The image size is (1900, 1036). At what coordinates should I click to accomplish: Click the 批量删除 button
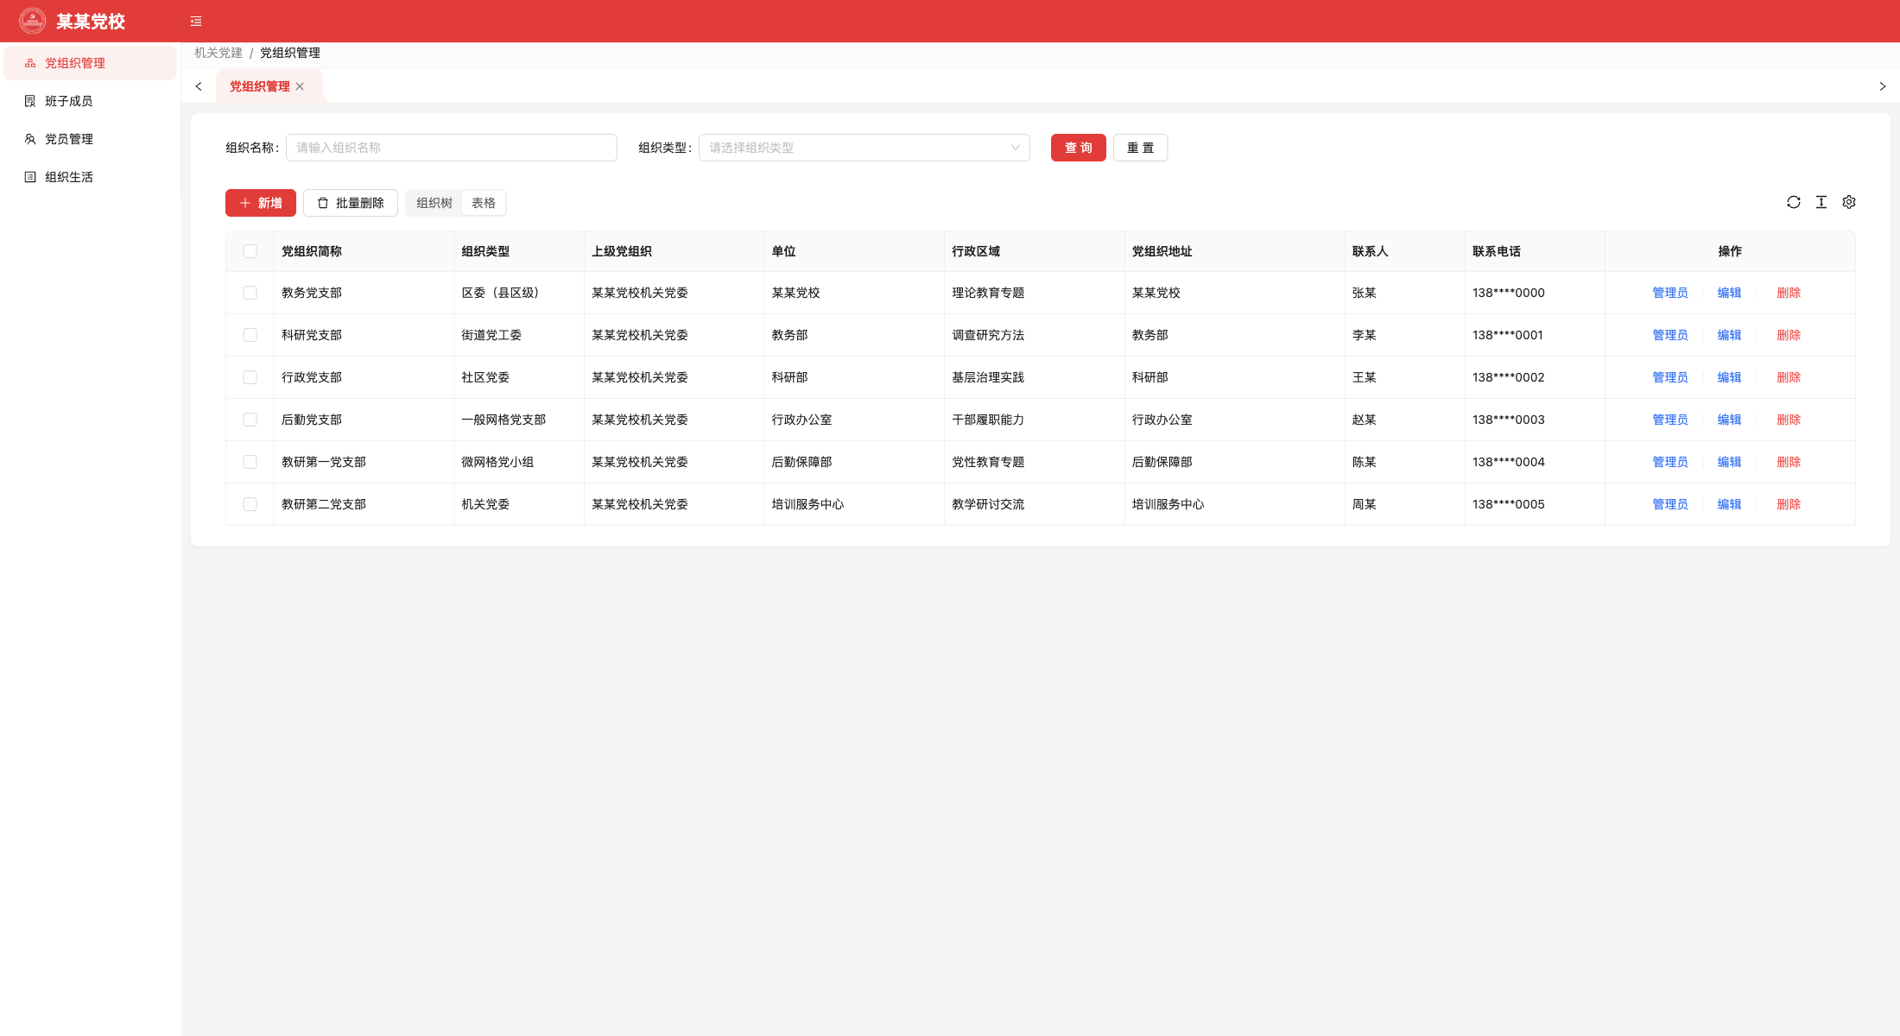coord(351,203)
